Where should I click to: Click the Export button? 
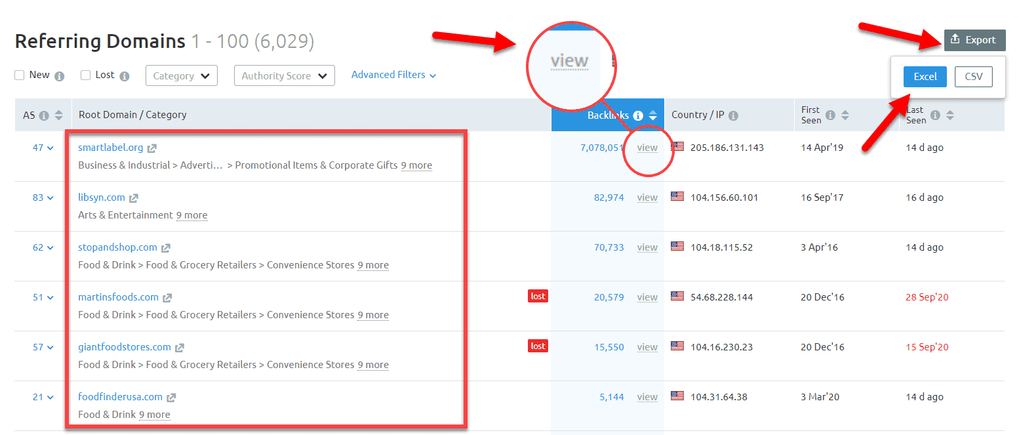(x=974, y=40)
